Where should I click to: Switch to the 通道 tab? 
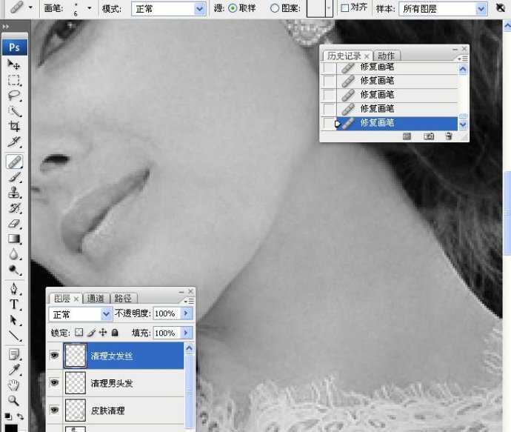(96, 299)
